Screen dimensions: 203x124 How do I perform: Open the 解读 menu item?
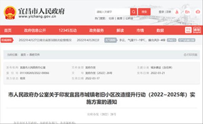(x=120, y=31)
